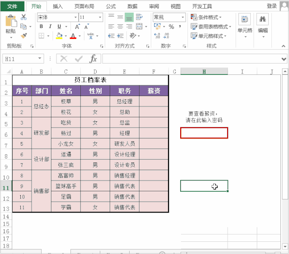The height and width of the screenshot is (254, 289).
Task: Click Increase Indent icon
Action: pyautogui.click(x=120, y=36)
